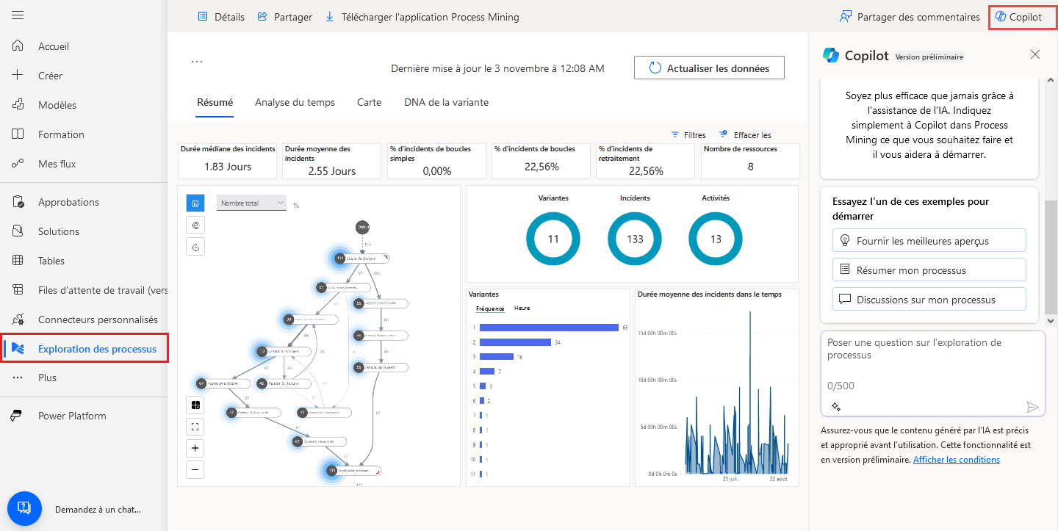Click Actualiser les données button
This screenshot has height=531, width=1058.
click(x=709, y=68)
